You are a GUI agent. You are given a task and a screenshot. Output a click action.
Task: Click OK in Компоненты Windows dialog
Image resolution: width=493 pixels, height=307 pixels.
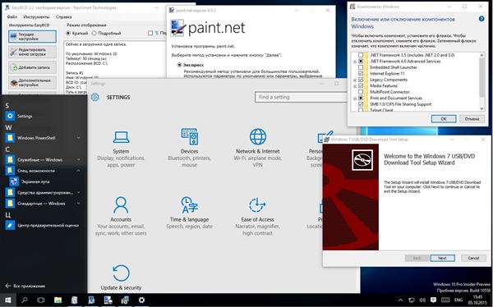pyautogui.click(x=444, y=119)
